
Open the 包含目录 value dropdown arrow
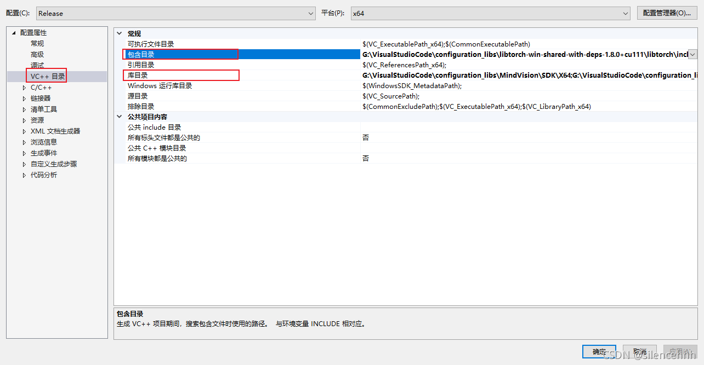click(692, 54)
